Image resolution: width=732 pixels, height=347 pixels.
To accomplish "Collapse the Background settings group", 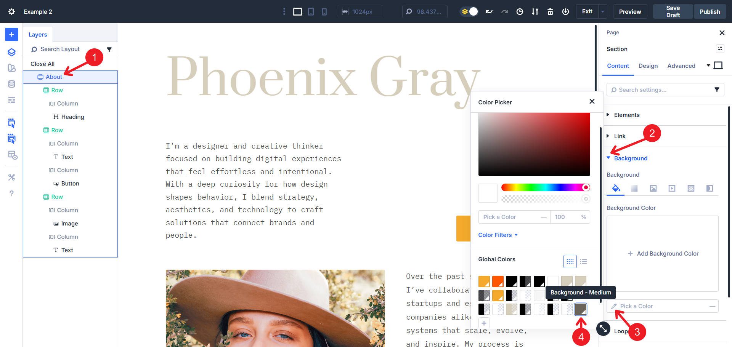I will [630, 158].
